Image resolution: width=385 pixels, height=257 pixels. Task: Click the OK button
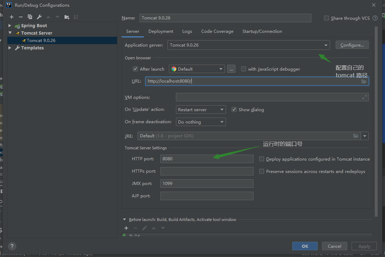(305, 246)
